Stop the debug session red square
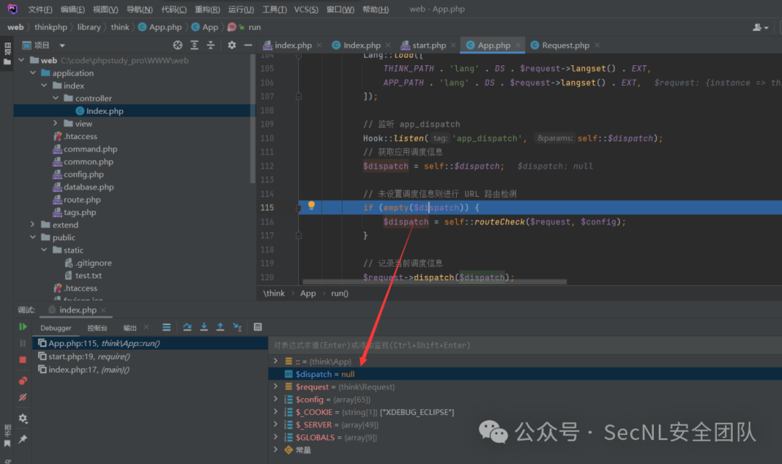This screenshot has height=464, width=782. coord(23,359)
